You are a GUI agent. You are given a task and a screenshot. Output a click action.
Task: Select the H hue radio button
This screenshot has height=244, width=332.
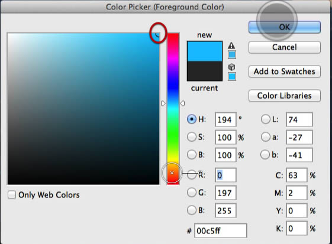tap(192, 119)
